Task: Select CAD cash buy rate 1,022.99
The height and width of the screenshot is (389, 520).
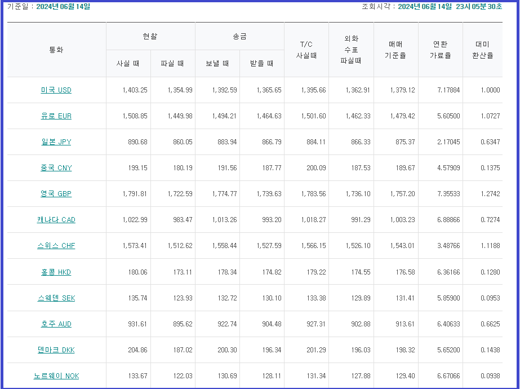Action: (135, 220)
